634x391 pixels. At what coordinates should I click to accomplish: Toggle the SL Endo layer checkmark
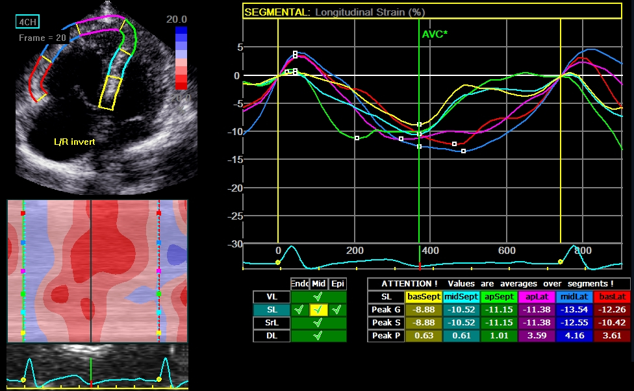(299, 310)
